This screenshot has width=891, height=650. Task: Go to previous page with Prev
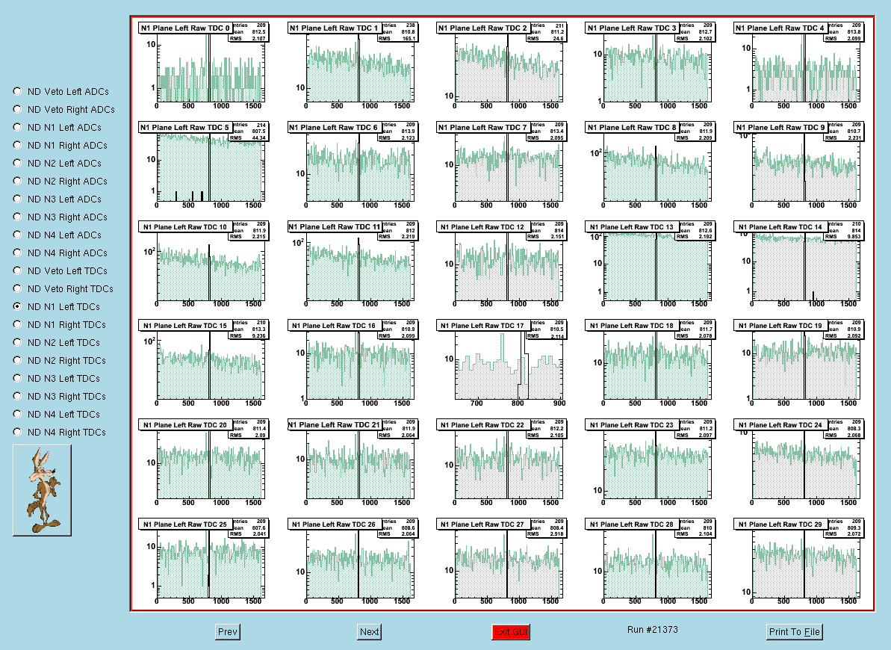228,632
